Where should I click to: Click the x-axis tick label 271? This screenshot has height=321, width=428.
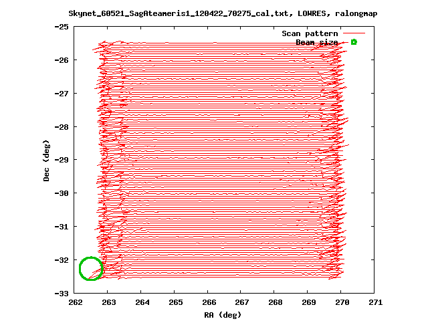376,302
